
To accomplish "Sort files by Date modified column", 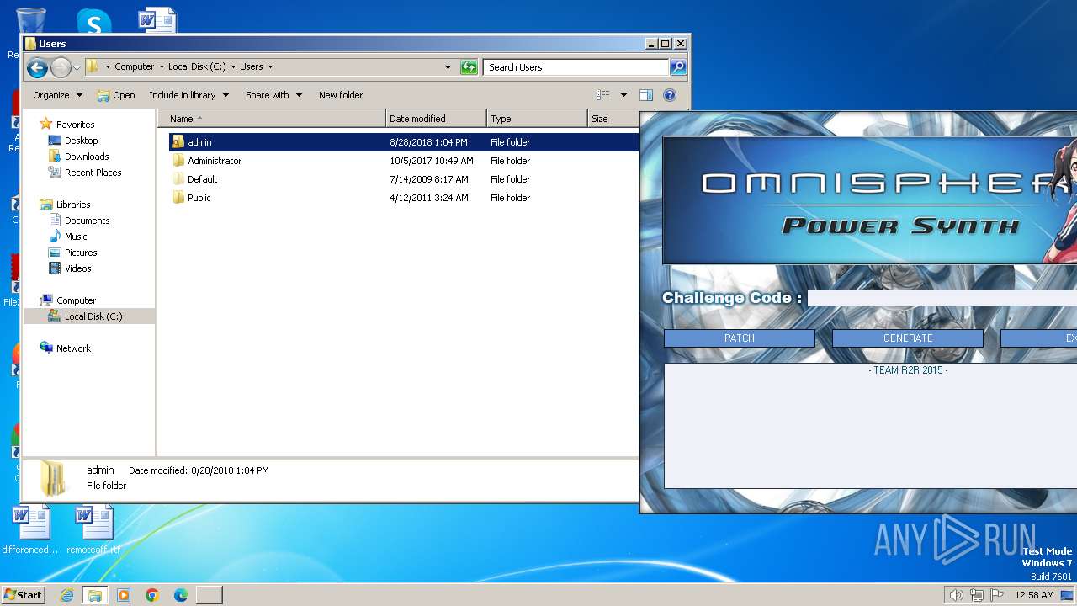I will click(436, 119).
